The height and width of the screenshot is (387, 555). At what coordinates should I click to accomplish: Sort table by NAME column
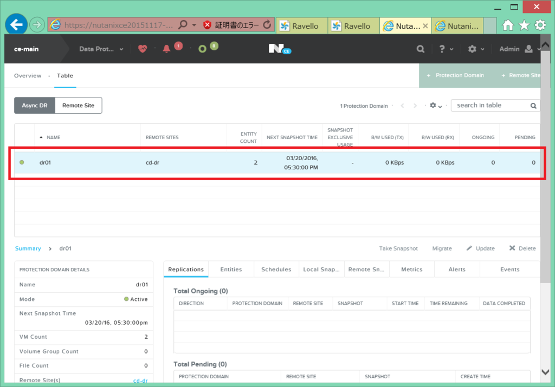54,137
